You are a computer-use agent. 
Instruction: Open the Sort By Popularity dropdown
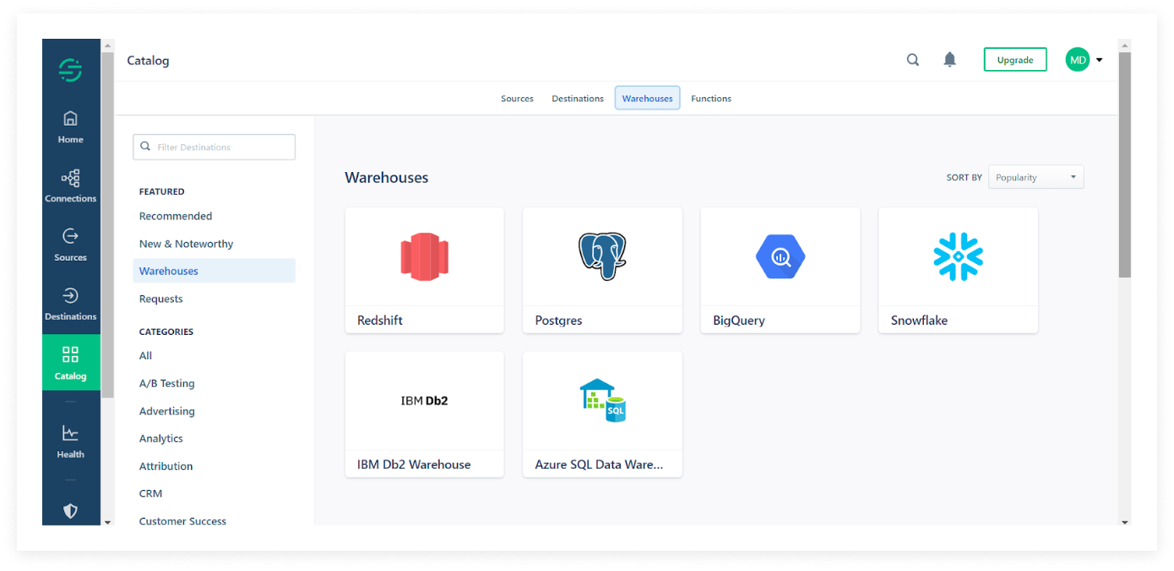(x=1036, y=177)
